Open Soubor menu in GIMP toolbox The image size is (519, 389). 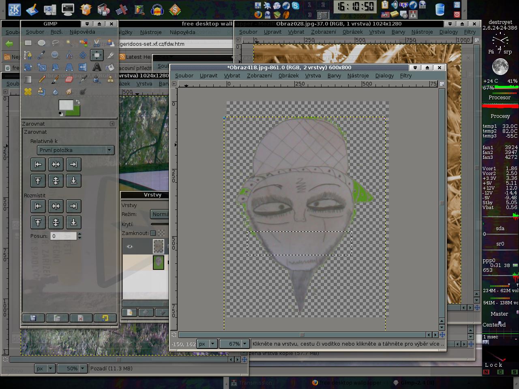tap(35, 32)
